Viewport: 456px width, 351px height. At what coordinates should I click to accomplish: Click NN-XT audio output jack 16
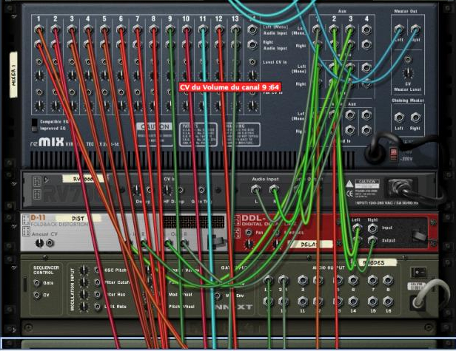pyautogui.click(x=389, y=301)
